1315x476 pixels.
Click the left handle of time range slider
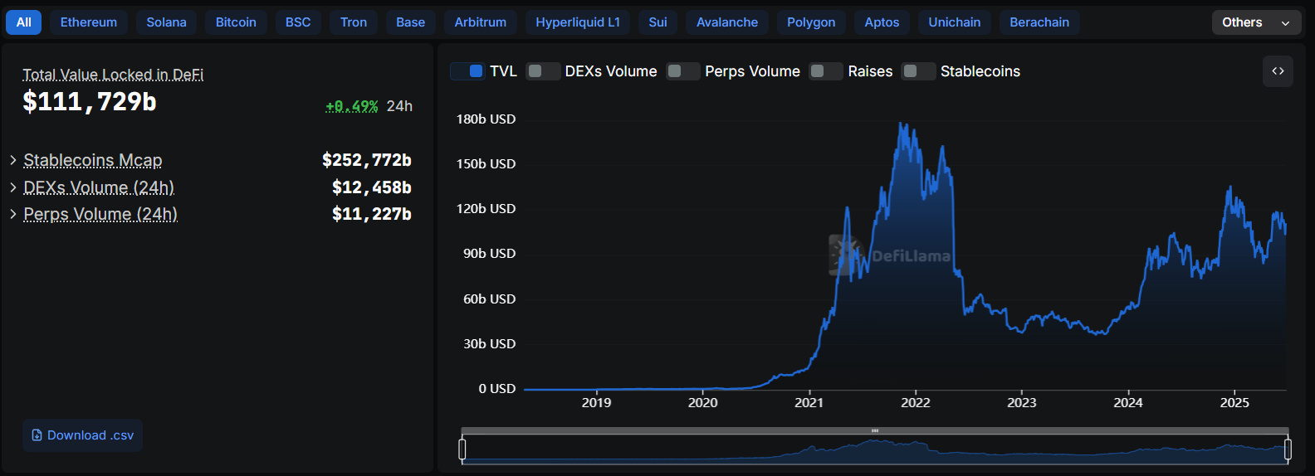[x=462, y=449]
